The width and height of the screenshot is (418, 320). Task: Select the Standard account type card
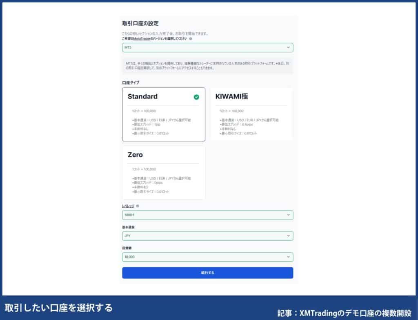click(163, 113)
